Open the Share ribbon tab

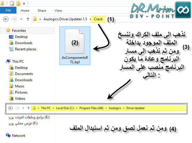42,11
